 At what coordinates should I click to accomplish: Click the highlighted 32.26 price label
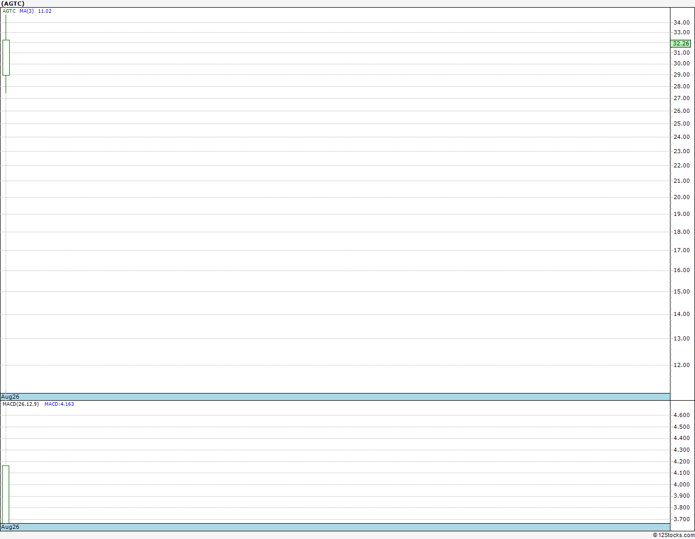pyautogui.click(x=681, y=43)
